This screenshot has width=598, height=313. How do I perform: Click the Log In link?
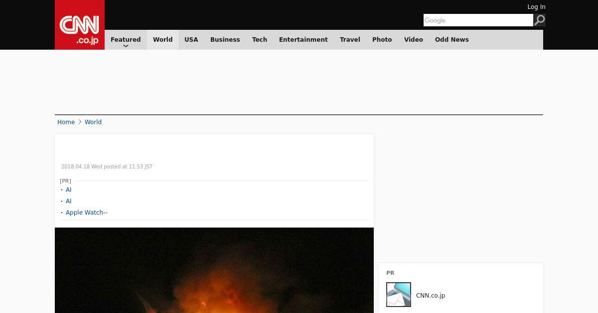pyautogui.click(x=536, y=7)
